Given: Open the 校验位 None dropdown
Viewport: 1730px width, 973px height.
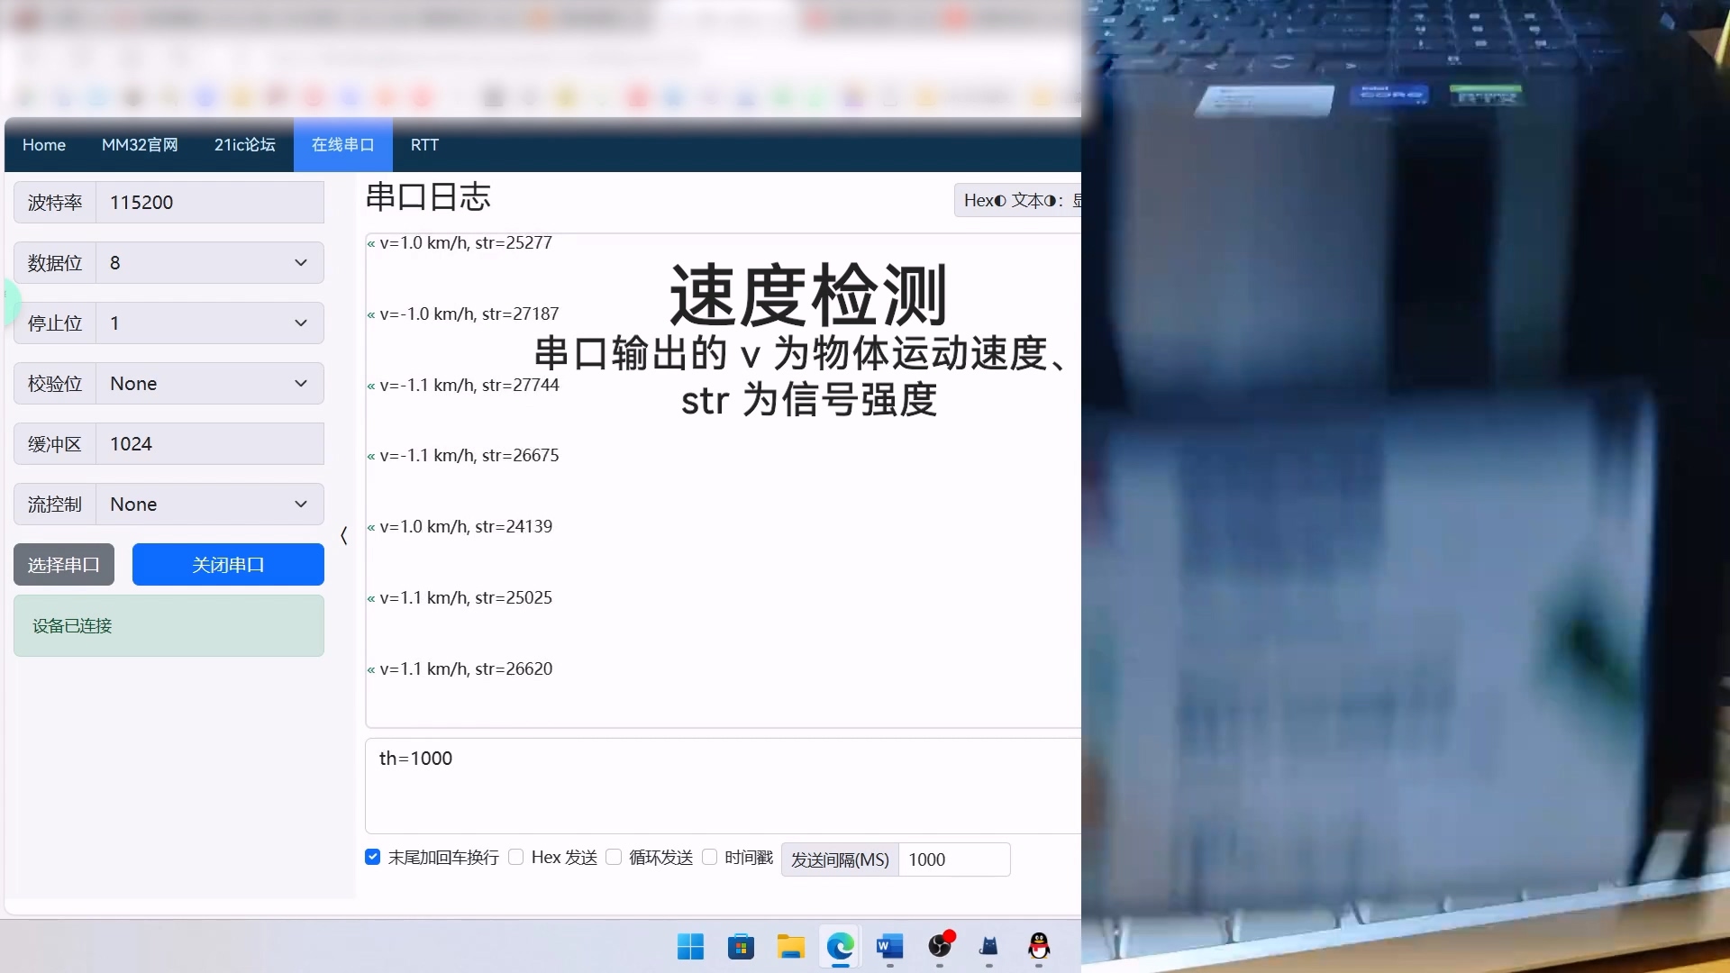Looking at the screenshot, I should (x=209, y=383).
